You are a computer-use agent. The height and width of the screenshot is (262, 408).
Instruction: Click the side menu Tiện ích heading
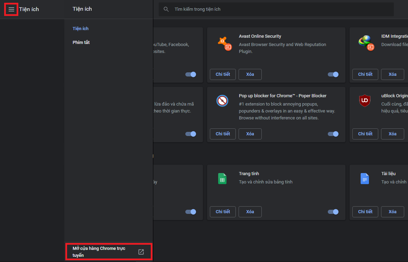click(82, 9)
